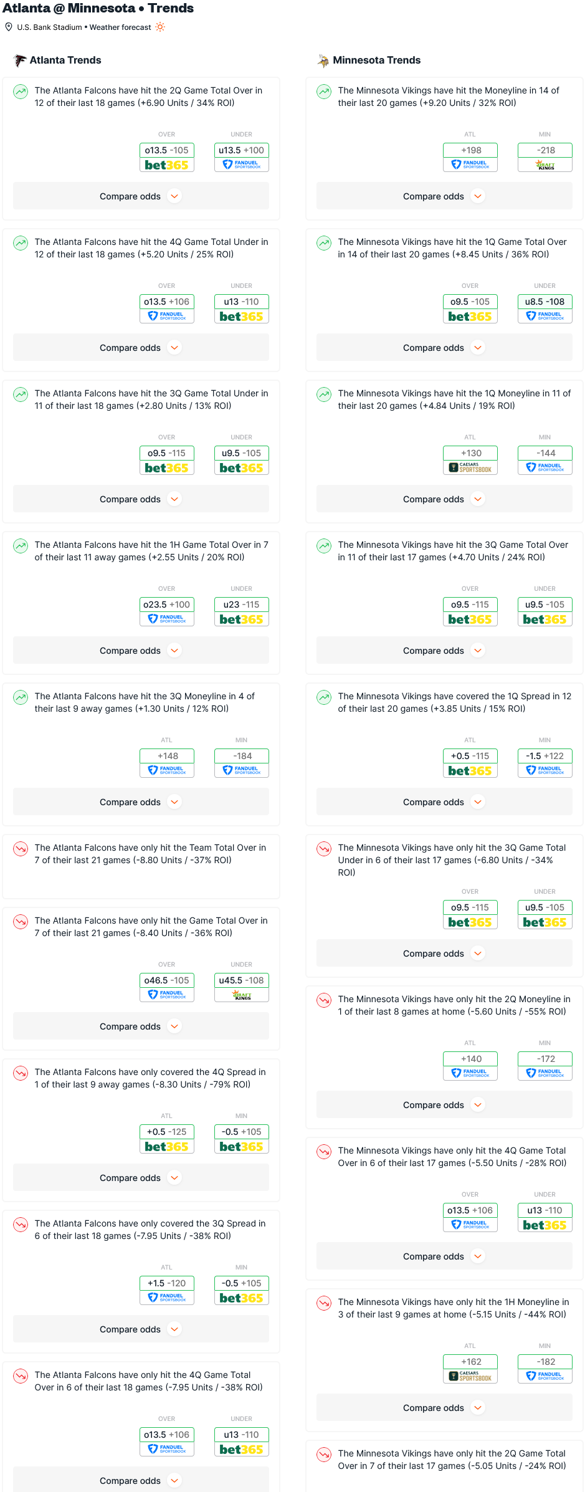The width and height of the screenshot is (585, 1492).
Task: Expand Compare odds for Falcons 3Q Moneyline trend
Action: point(141,802)
